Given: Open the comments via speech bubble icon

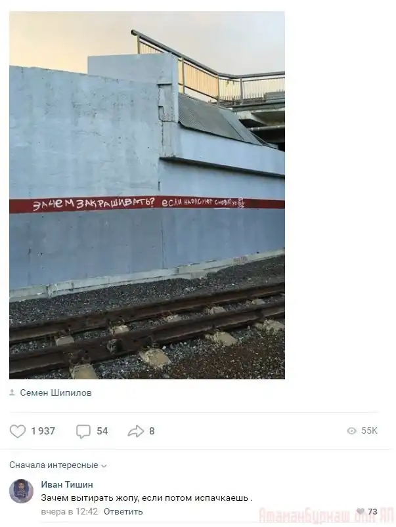Looking at the screenshot, I should click(x=83, y=432).
